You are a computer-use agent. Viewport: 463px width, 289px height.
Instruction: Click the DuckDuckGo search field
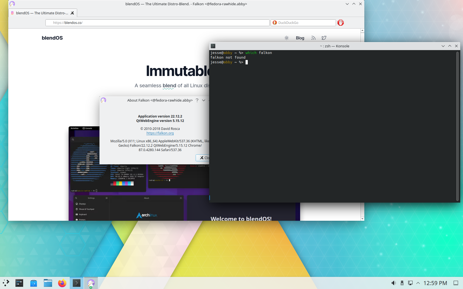pyautogui.click(x=303, y=23)
